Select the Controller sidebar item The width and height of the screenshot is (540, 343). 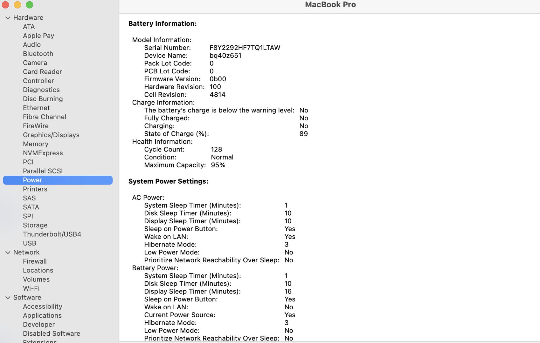point(38,81)
